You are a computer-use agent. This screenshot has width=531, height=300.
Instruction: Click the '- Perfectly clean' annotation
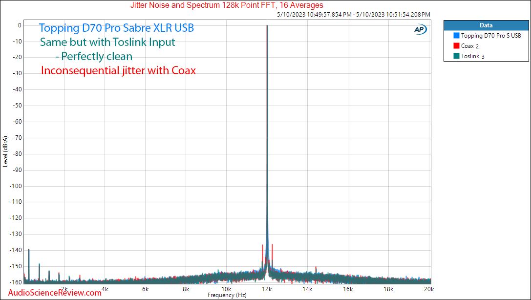94,56
